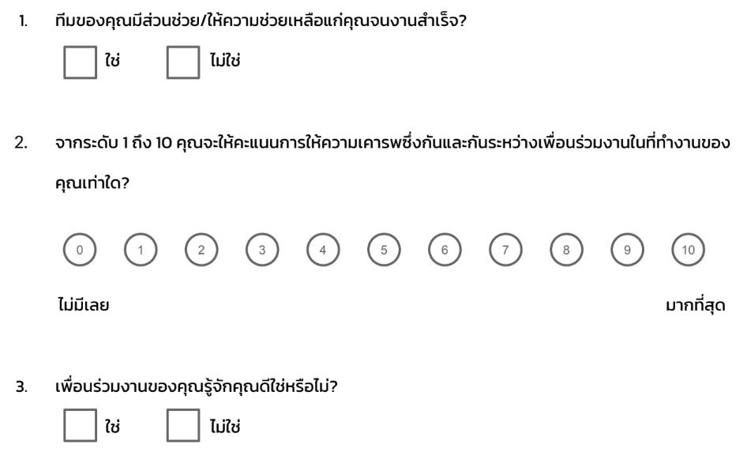Select rating 0 on the scale
The height and width of the screenshot is (452, 747).
[x=80, y=250]
